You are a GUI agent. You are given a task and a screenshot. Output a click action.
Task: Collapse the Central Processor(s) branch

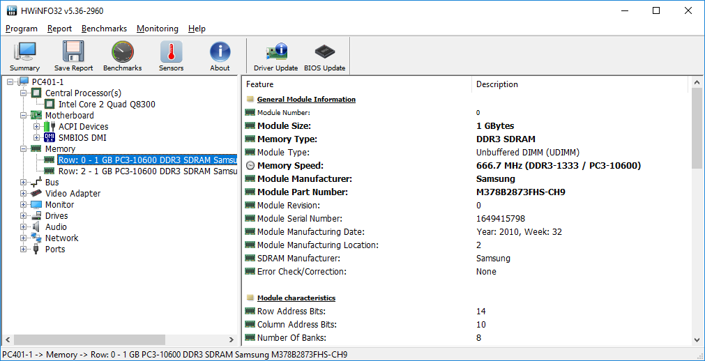coord(24,93)
